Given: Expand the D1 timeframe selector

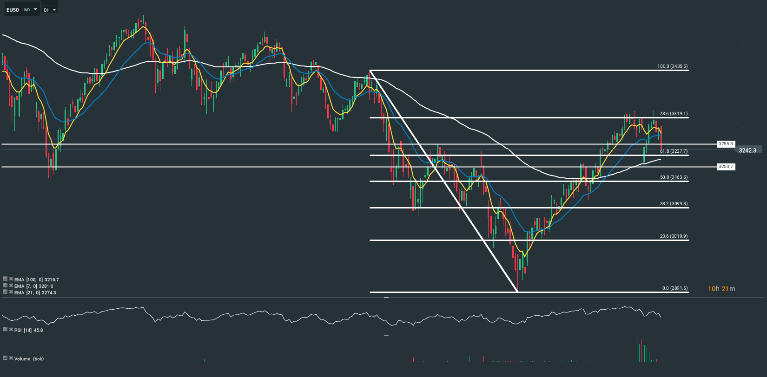Looking at the screenshot, I should pyautogui.click(x=54, y=10).
